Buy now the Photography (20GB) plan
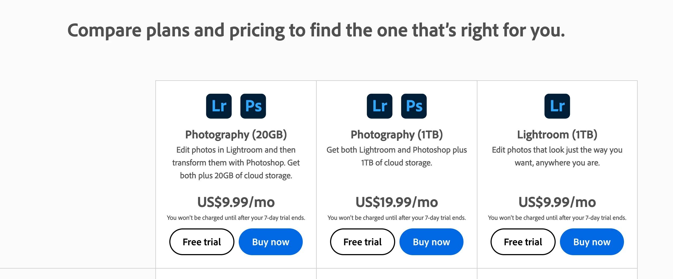This screenshot has width=673, height=279. [271, 242]
